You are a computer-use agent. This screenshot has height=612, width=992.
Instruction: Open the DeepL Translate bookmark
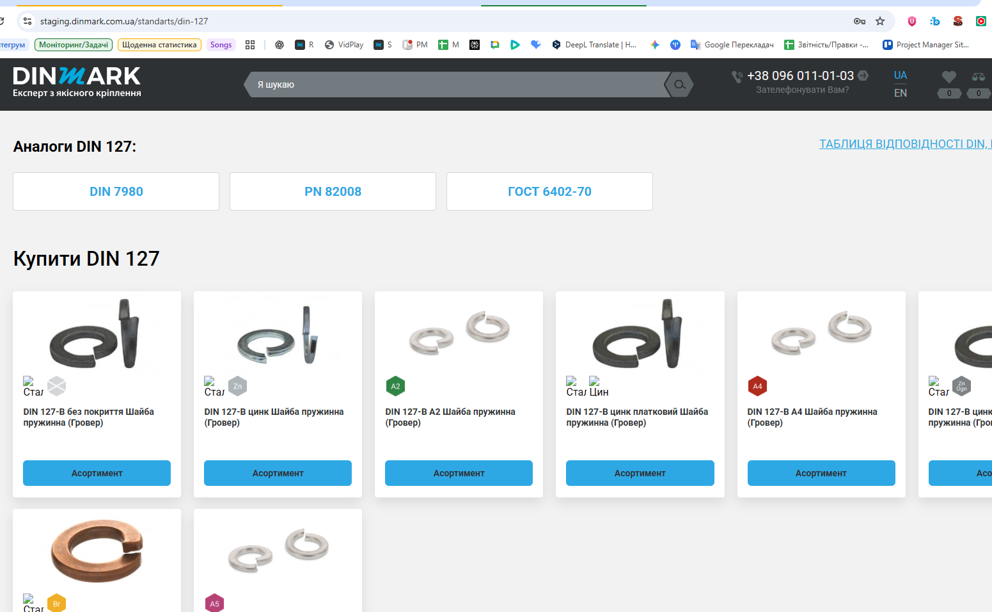point(594,45)
